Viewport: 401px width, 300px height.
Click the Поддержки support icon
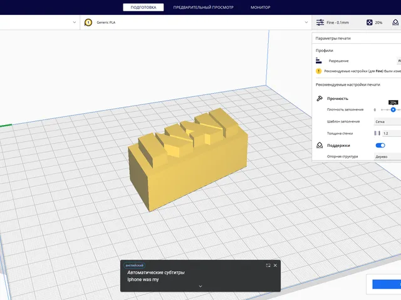tap(320, 146)
